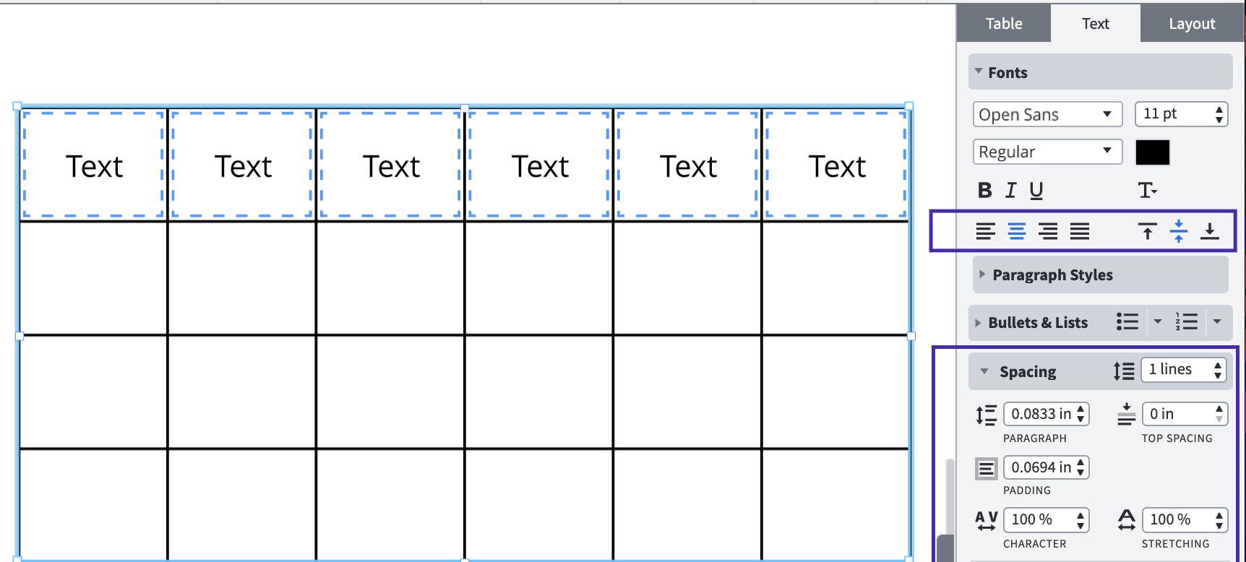The image size is (1246, 562).
Task: Toggle italic formatting
Action: tap(1010, 190)
